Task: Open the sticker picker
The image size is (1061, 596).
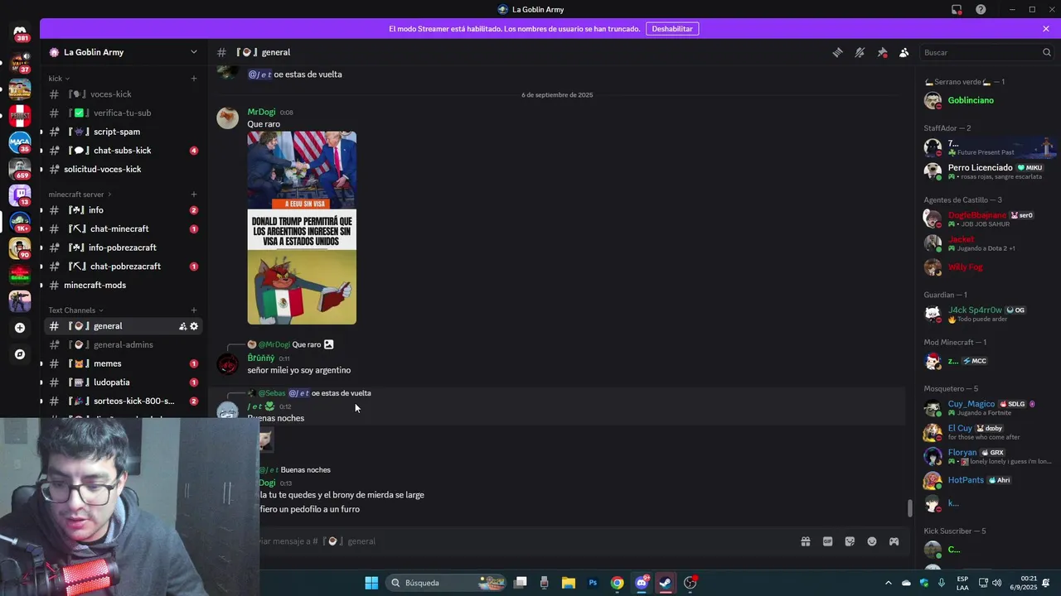Action: click(x=850, y=541)
